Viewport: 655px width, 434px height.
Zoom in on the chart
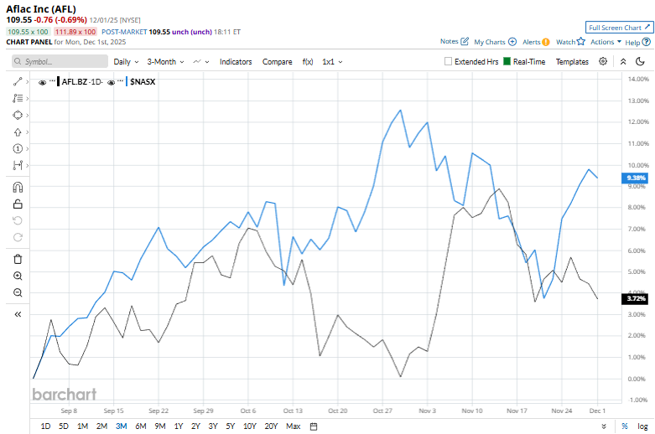[x=18, y=276]
